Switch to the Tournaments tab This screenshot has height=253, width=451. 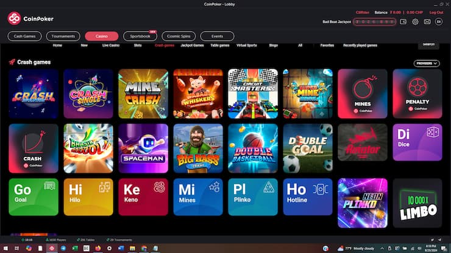point(63,36)
